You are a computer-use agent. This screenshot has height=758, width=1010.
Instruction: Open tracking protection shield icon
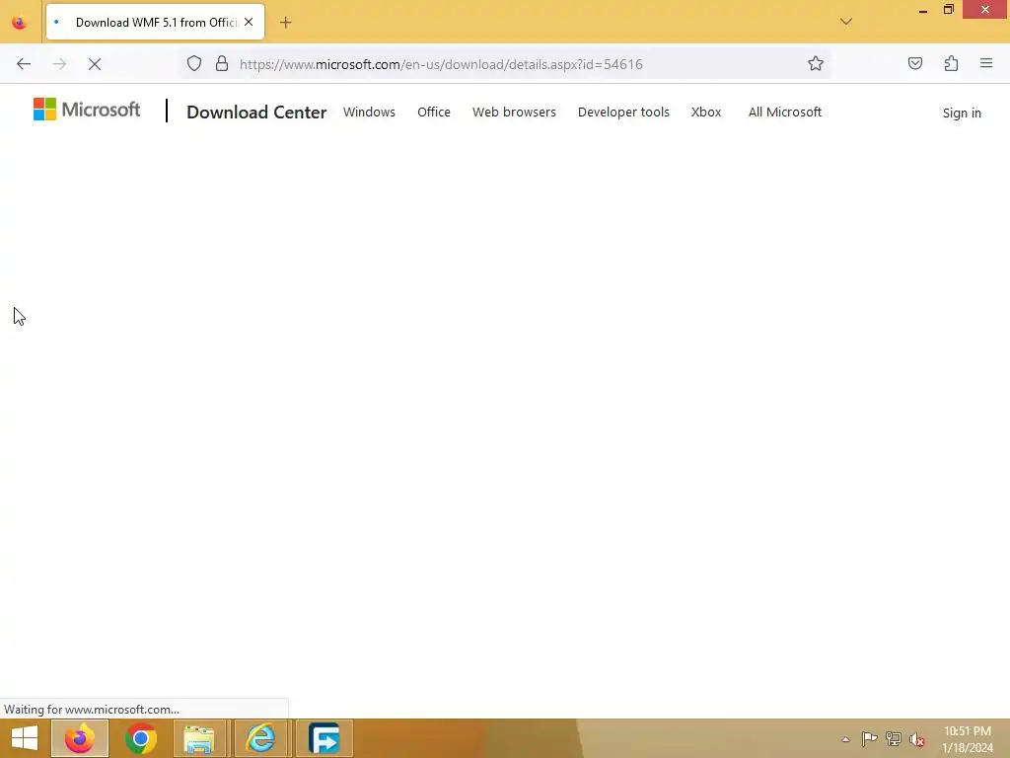tap(194, 64)
